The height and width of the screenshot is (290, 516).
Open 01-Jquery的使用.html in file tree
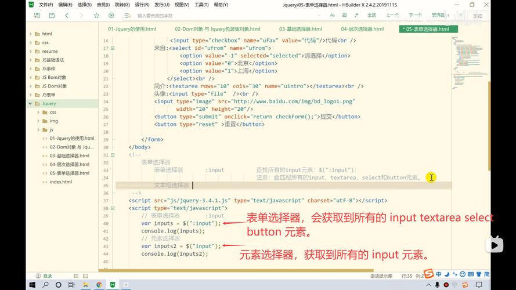coord(72,139)
